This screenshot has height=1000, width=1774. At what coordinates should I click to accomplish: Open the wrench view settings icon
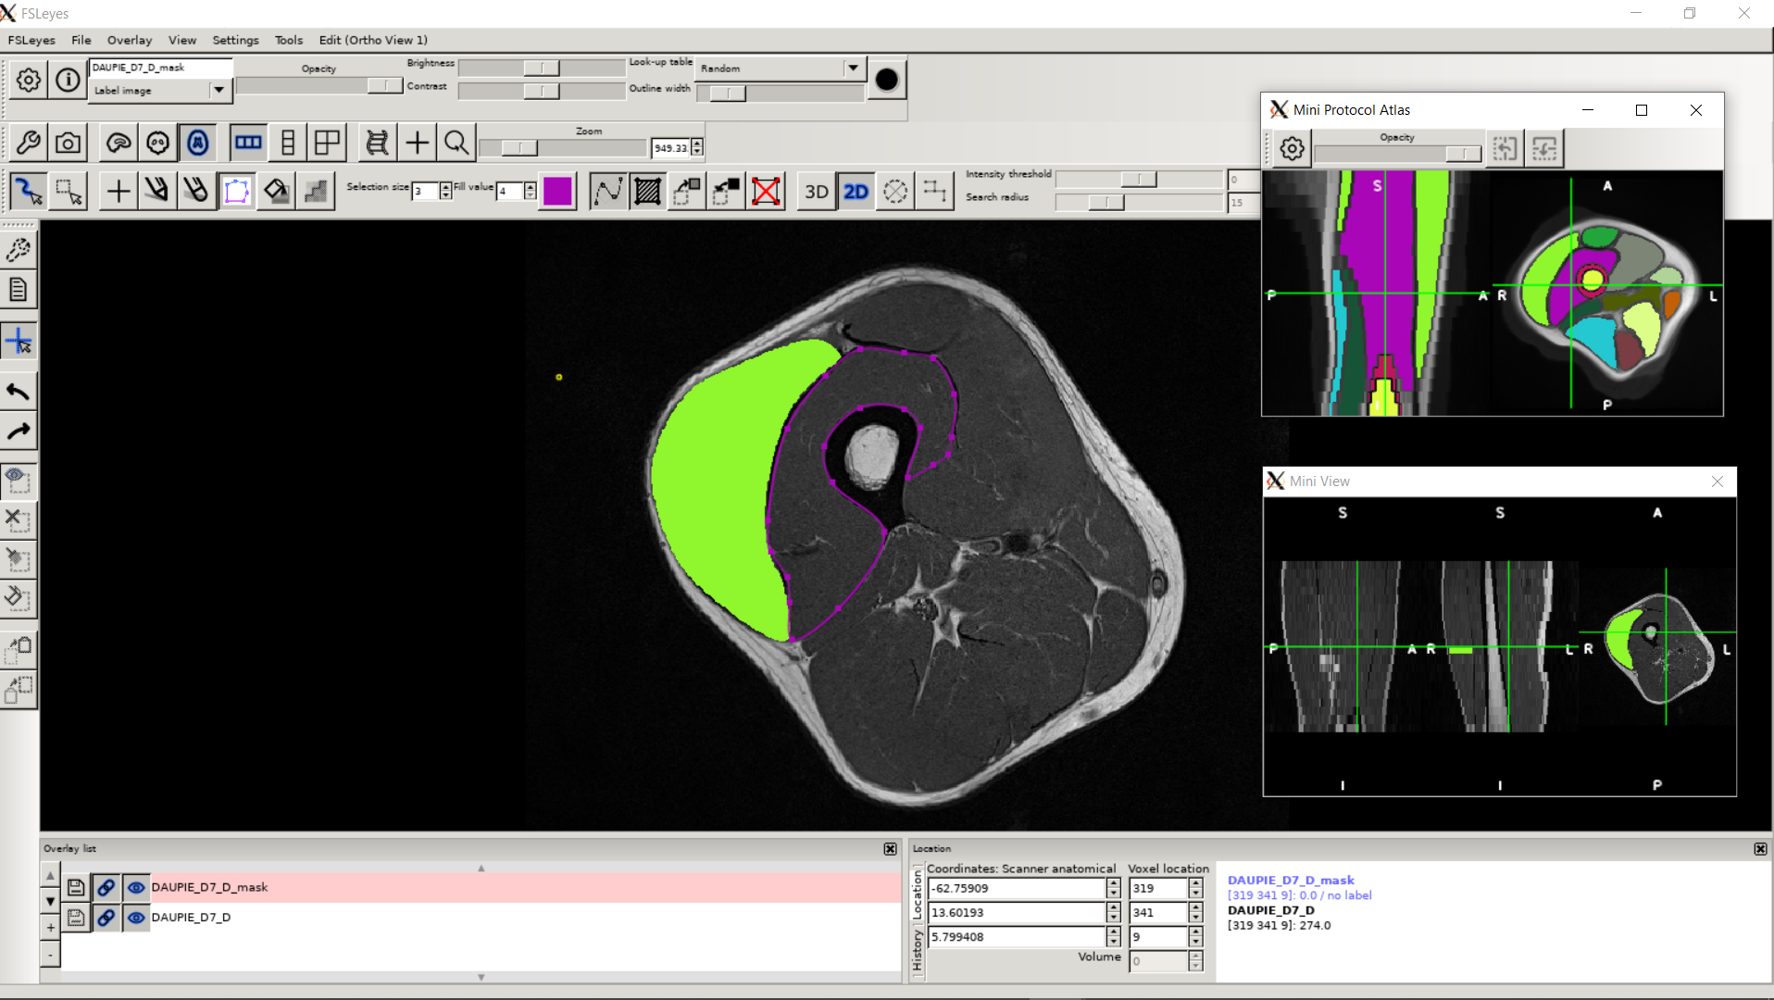tap(28, 144)
